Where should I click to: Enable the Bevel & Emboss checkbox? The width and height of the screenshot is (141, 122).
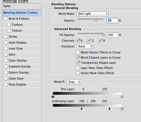(6, 19)
